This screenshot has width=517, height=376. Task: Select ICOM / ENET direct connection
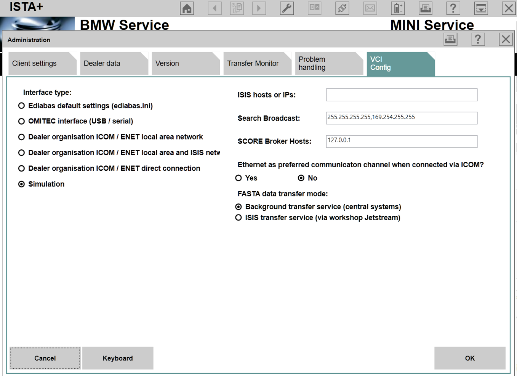tap(109, 168)
